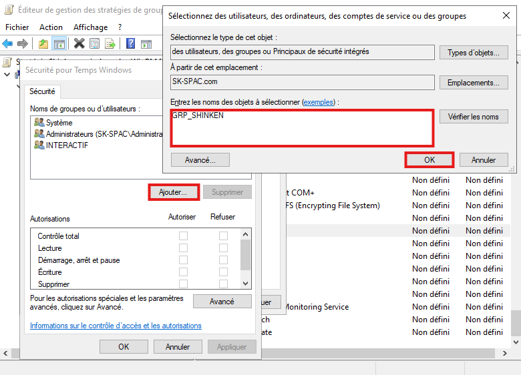Collapse the tree node under the policy root
This screenshot has height=375, width=521.
(x=7, y=74)
